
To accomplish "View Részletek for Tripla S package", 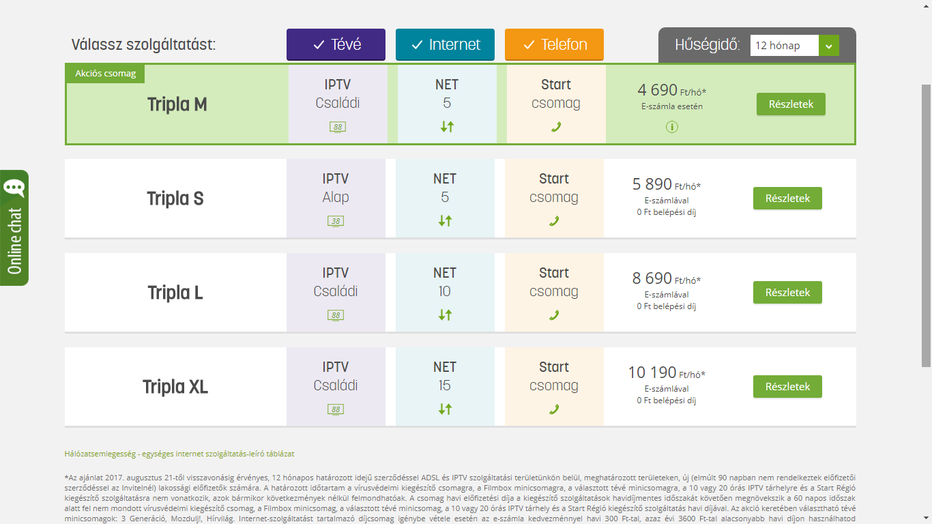I will (787, 198).
